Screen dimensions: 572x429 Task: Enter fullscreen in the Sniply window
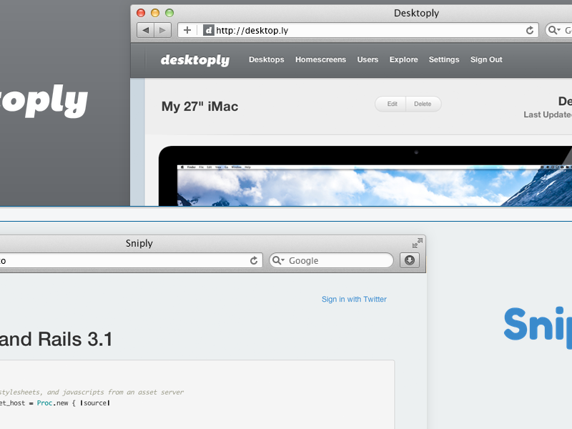click(x=418, y=243)
